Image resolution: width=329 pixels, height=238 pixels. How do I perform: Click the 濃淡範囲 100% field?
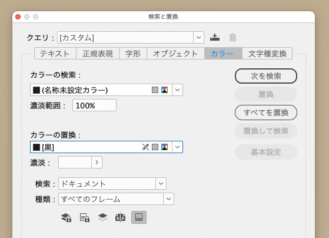(x=94, y=105)
